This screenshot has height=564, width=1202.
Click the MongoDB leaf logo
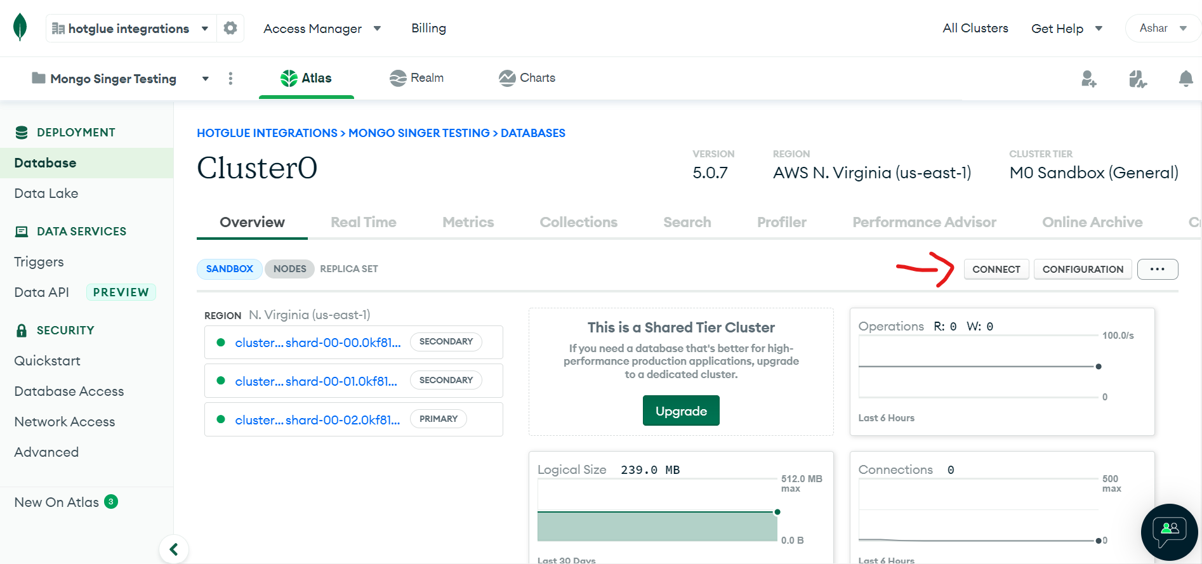click(20, 27)
